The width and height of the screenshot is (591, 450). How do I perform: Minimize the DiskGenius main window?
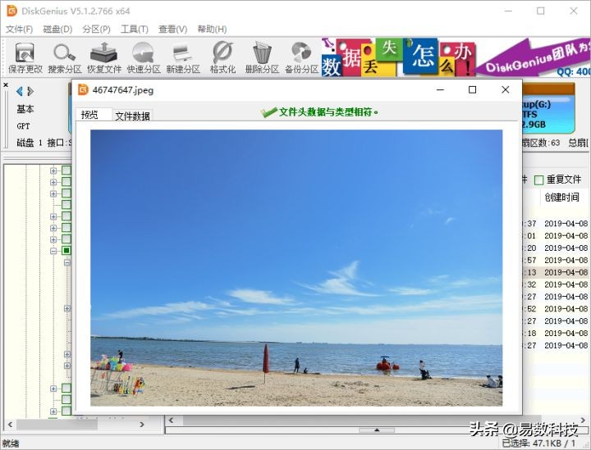(x=508, y=11)
